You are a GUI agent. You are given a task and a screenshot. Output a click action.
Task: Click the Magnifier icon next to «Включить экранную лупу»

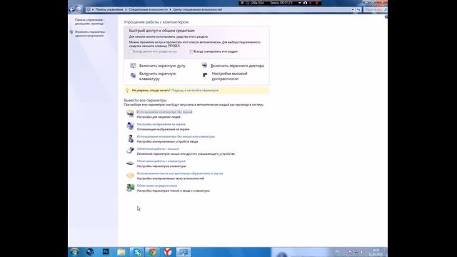tap(133, 66)
